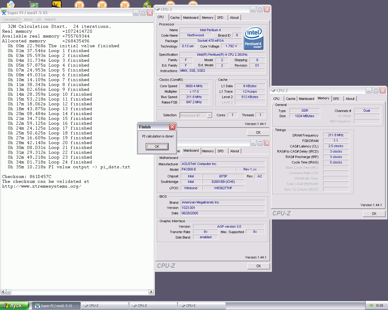
Task: Click the Super PI title bar icon
Action: point(4,12)
